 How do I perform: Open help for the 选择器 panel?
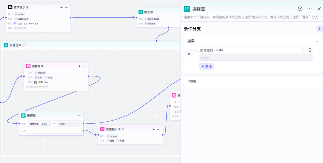(300, 9)
